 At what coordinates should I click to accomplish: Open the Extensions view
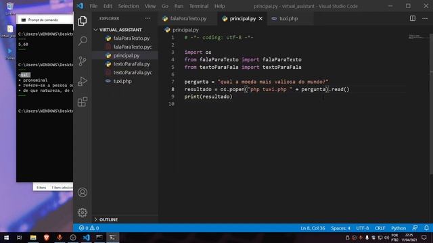click(83, 102)
